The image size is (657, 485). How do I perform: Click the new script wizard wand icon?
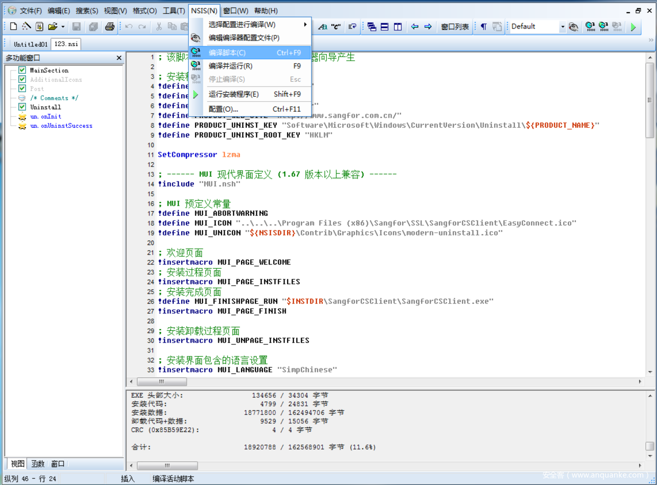[26, 27]
